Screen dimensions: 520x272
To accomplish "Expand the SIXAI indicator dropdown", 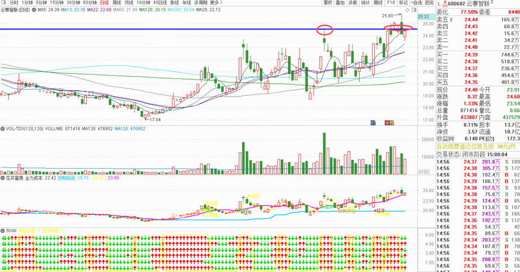I will pyautogui.click(x=3, y=231).
